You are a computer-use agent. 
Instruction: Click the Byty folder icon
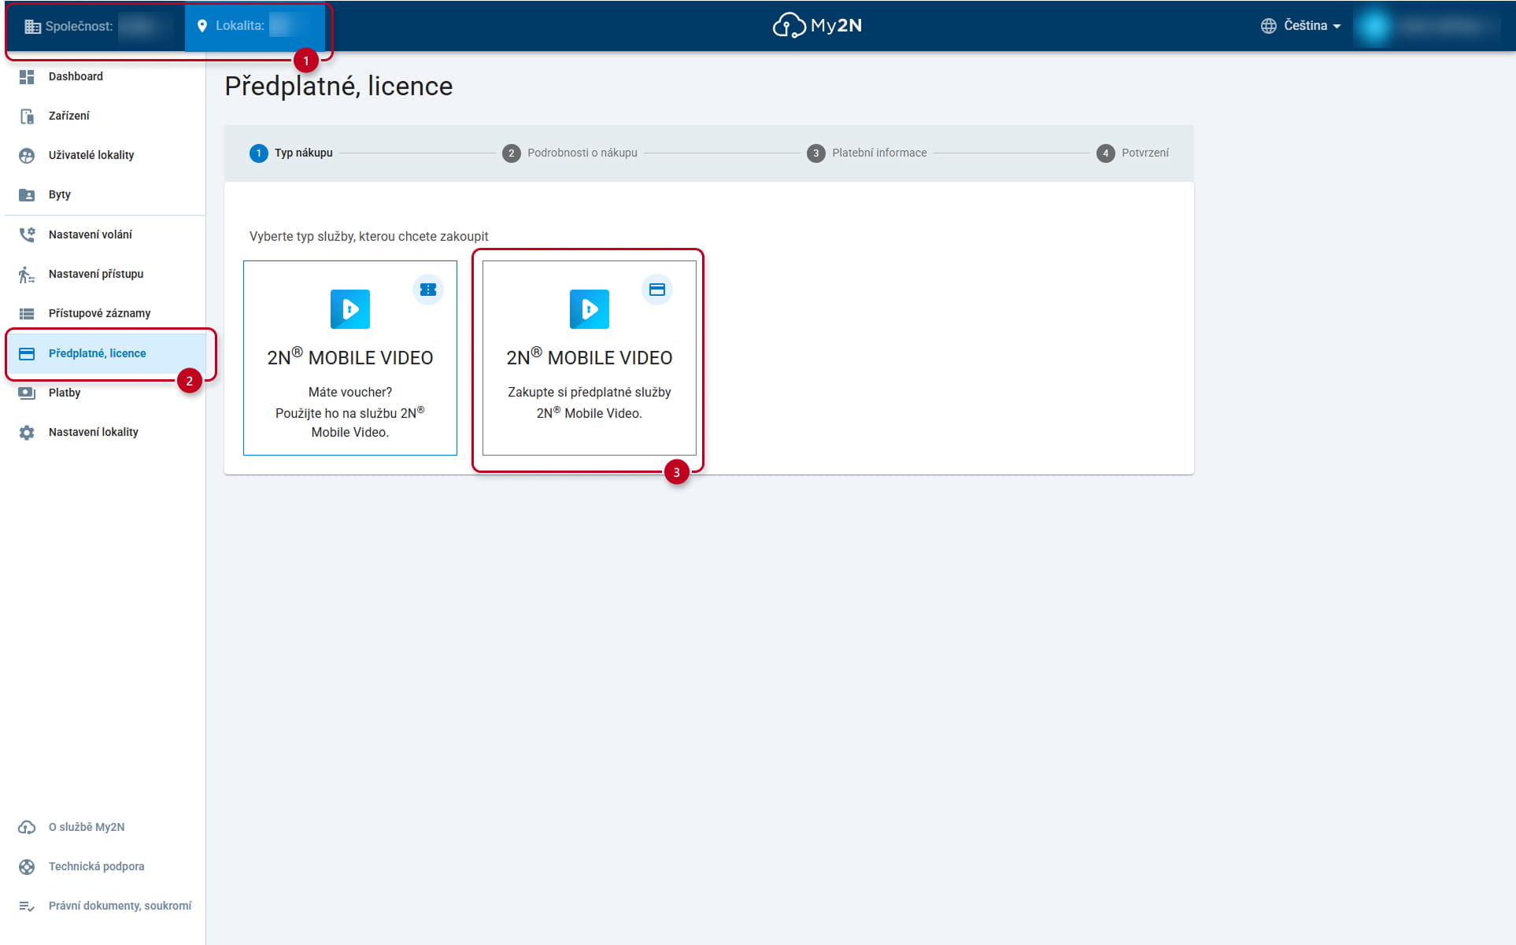27,194
